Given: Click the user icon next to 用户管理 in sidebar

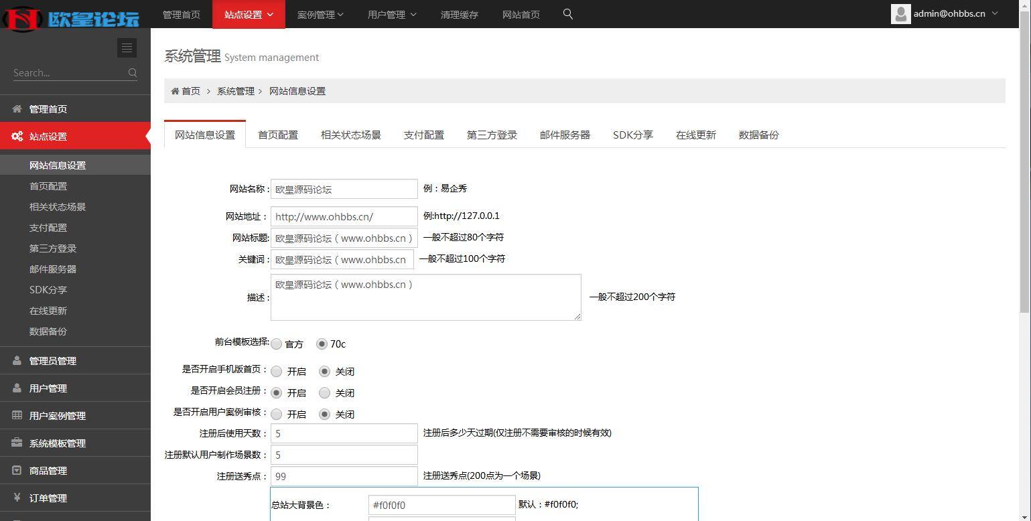Looking at the screenshot, I should tap(16, 388).
